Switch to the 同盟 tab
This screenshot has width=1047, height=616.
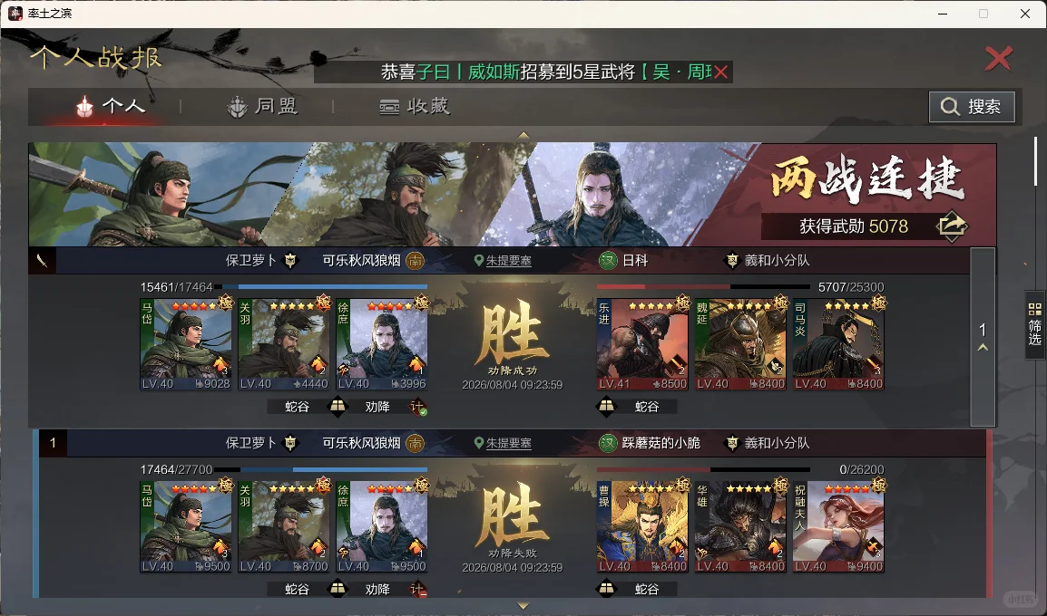click(x=263, y=106)
